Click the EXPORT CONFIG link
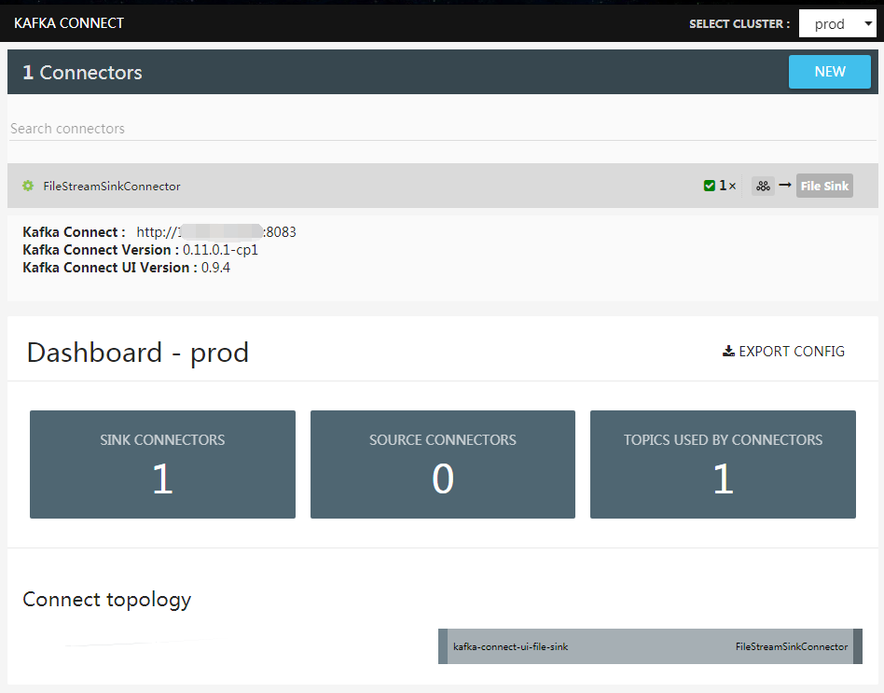This screenshot has width=884, height=693. pos(791,352)
